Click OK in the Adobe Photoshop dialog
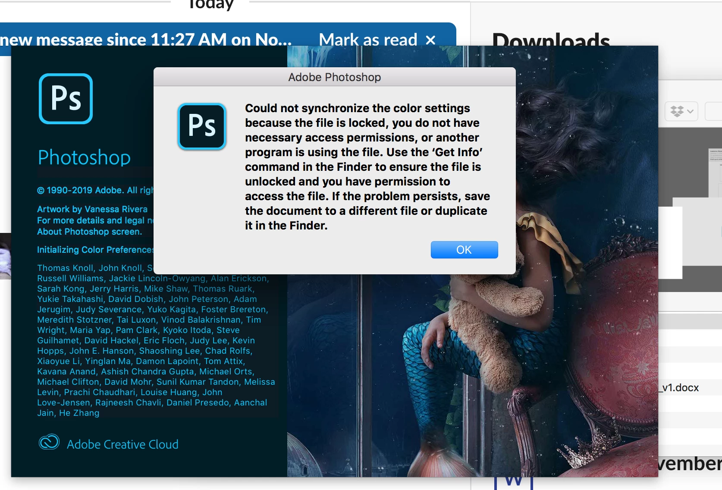 (x=464, y=250)
